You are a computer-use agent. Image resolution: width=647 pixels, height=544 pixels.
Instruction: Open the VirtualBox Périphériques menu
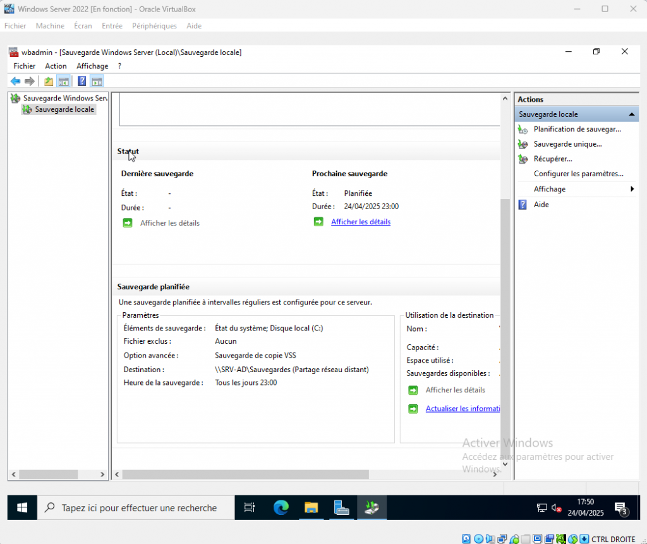point(154,26)
